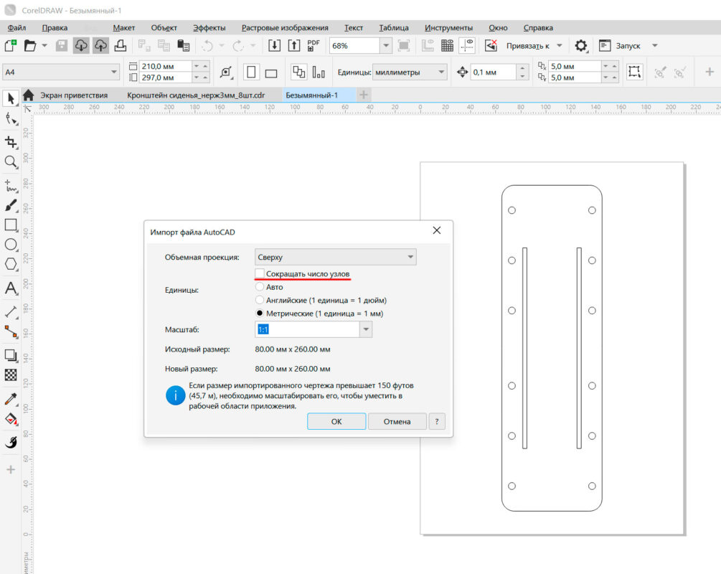Open the Options gear settings
Viewport: 721px width, 574px height.
580,46
